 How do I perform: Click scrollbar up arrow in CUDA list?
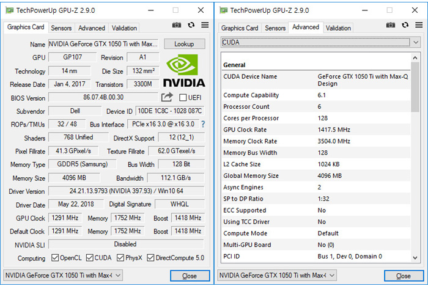coord(415,57)
